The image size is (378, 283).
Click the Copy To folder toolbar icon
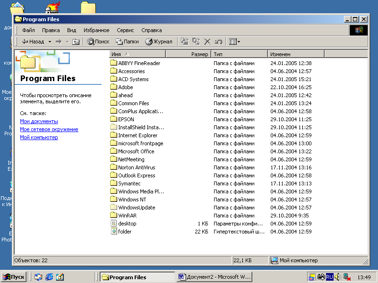click(196, 42)
